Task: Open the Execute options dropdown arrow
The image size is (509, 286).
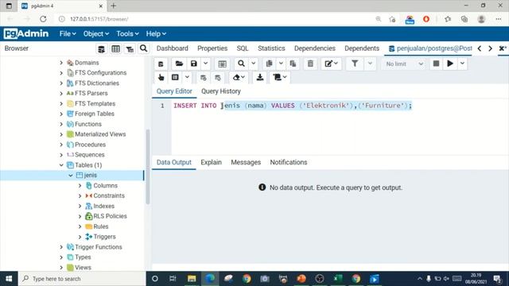Action: click(462, 64)
